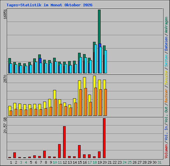Click day label 7 on the x-axis
The width and height of the screenshot is (170, 166).
(41, 162)
